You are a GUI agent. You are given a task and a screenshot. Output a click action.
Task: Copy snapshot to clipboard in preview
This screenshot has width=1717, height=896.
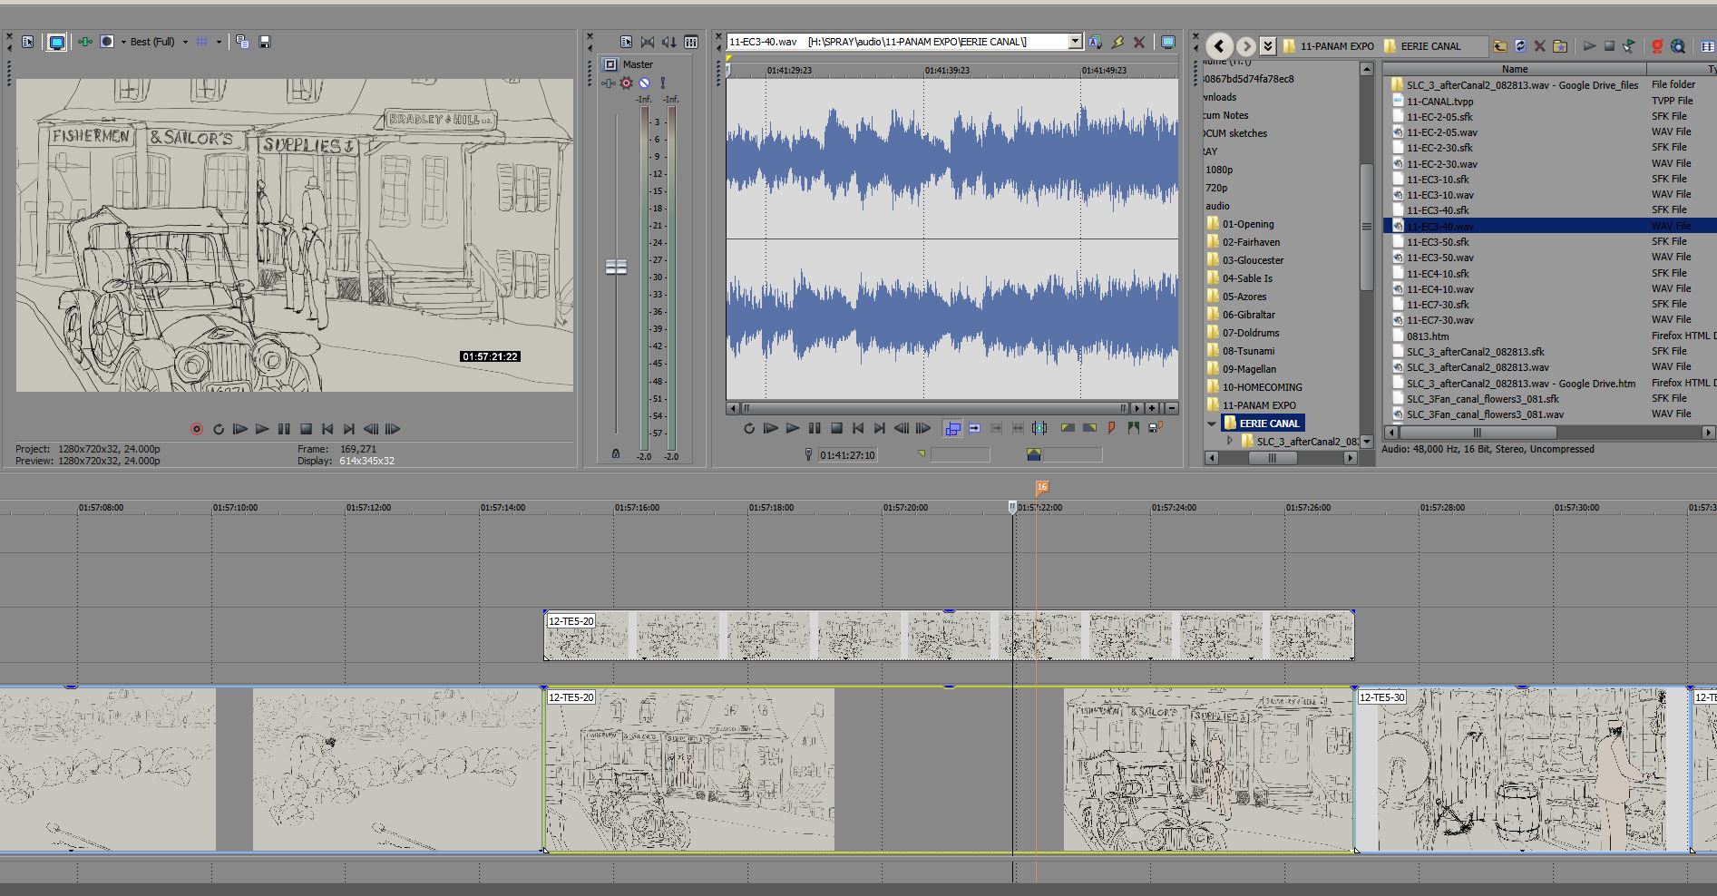(x=242, y=42)
